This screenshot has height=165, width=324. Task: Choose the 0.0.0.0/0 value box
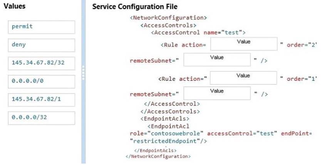click(41, 81)
